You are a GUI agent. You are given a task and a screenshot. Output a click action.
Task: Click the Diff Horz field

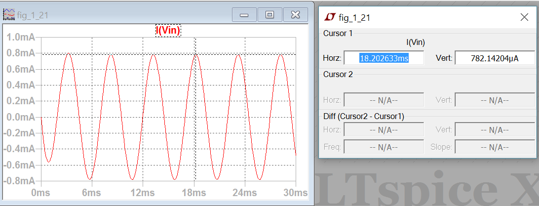tap(384, 130)
